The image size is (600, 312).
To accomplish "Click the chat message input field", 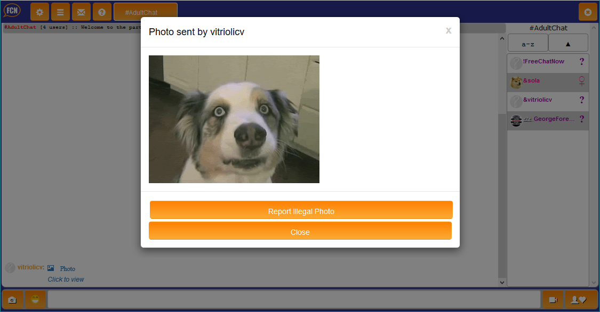I will click(294, 300).
